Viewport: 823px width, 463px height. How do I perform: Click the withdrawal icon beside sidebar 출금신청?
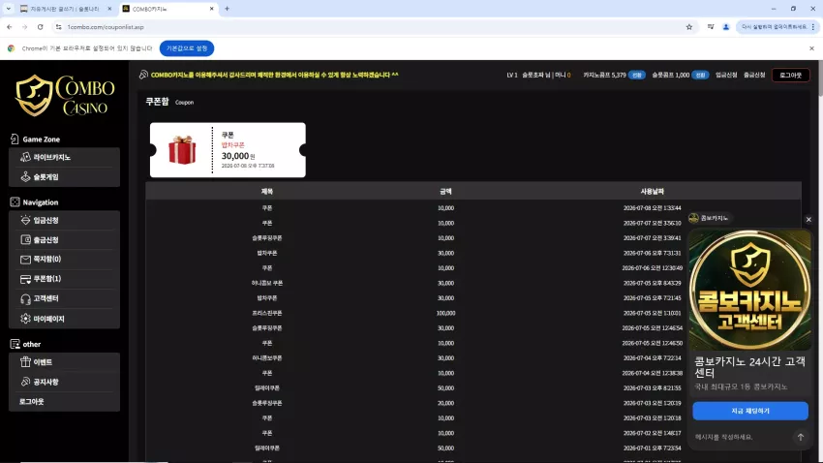(25, 240)
